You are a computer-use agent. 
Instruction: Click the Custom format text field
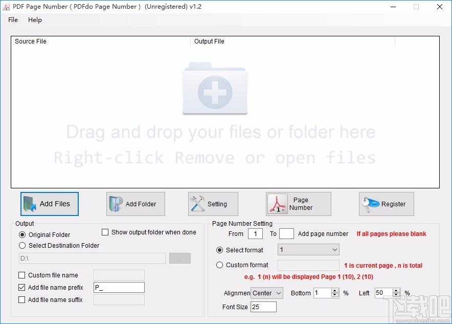pos(308,265)
